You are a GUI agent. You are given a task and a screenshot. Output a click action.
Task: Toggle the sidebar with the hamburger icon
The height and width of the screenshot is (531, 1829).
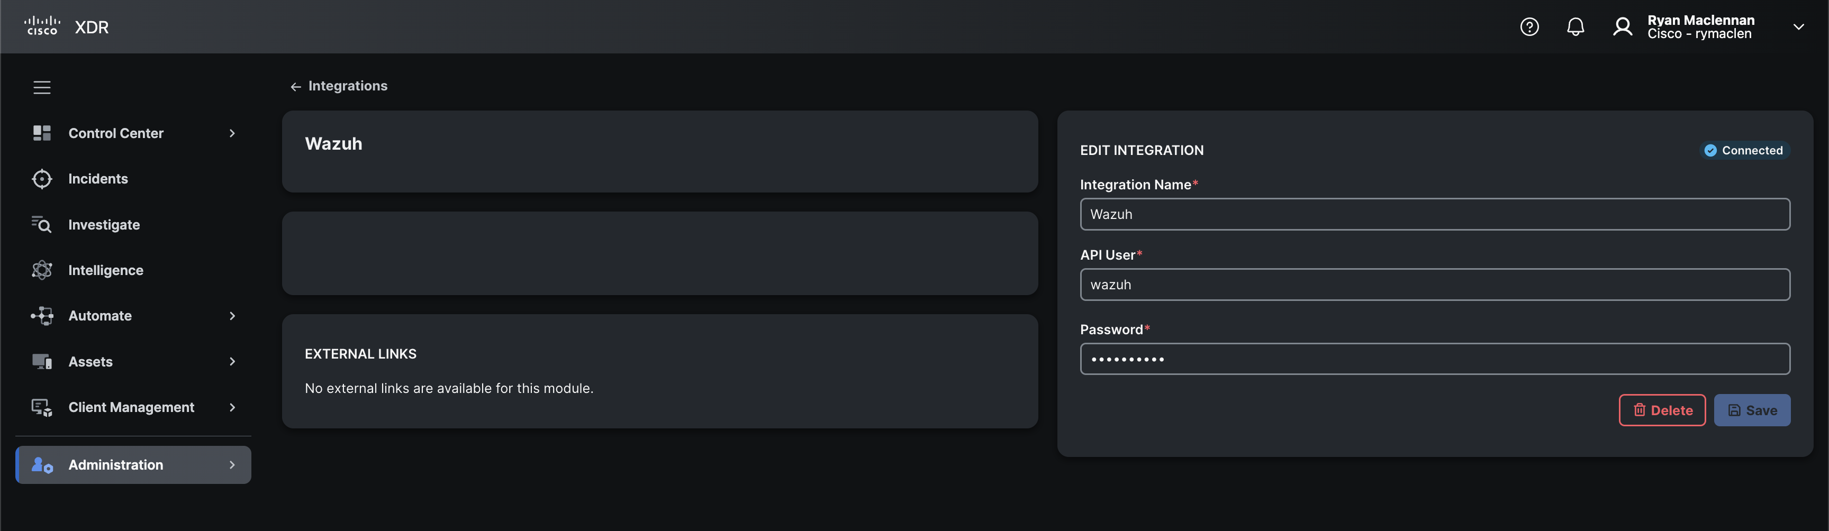tap(42, 87)
